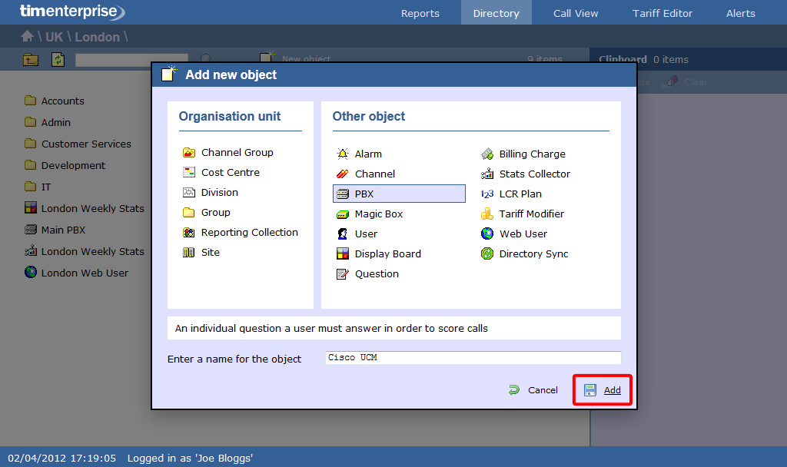
Task: Open the Development folder
Action: point(65,166)
